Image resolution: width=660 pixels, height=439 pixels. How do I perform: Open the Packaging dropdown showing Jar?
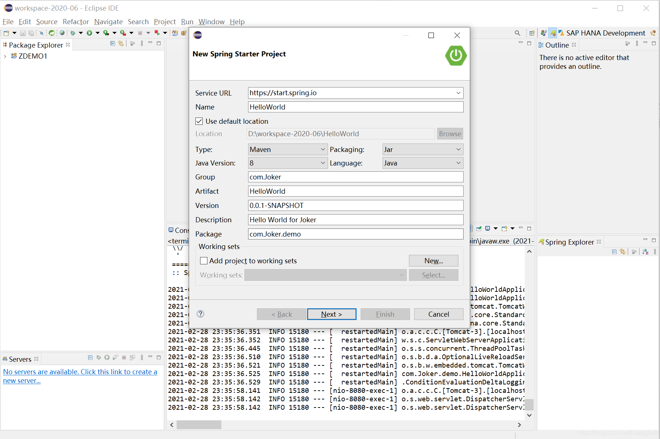[458, 149]
